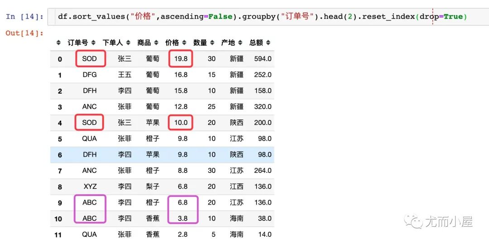The image size is (489, 243).
Task: Click quantity 5 in last row
Action: [x=213, y=234]
